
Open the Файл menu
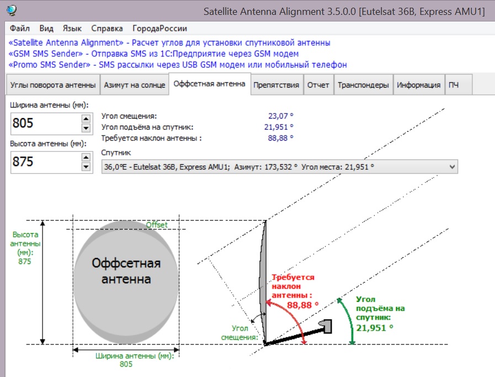click(x=20, y=29)
